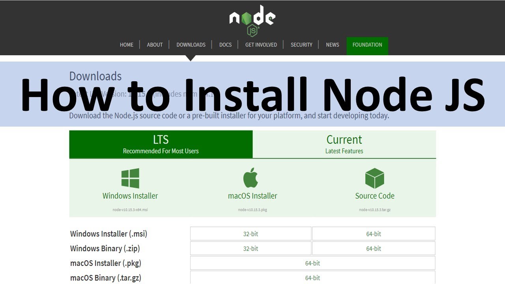Select the LTS tab
The image size is (505, 284).
(161, 144)
